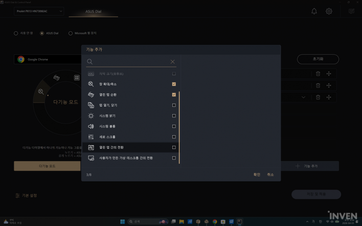The image size is (362, 226).
Task: Click the 시스템 밝기 sun icon
Action: click(x=91, y=116)
